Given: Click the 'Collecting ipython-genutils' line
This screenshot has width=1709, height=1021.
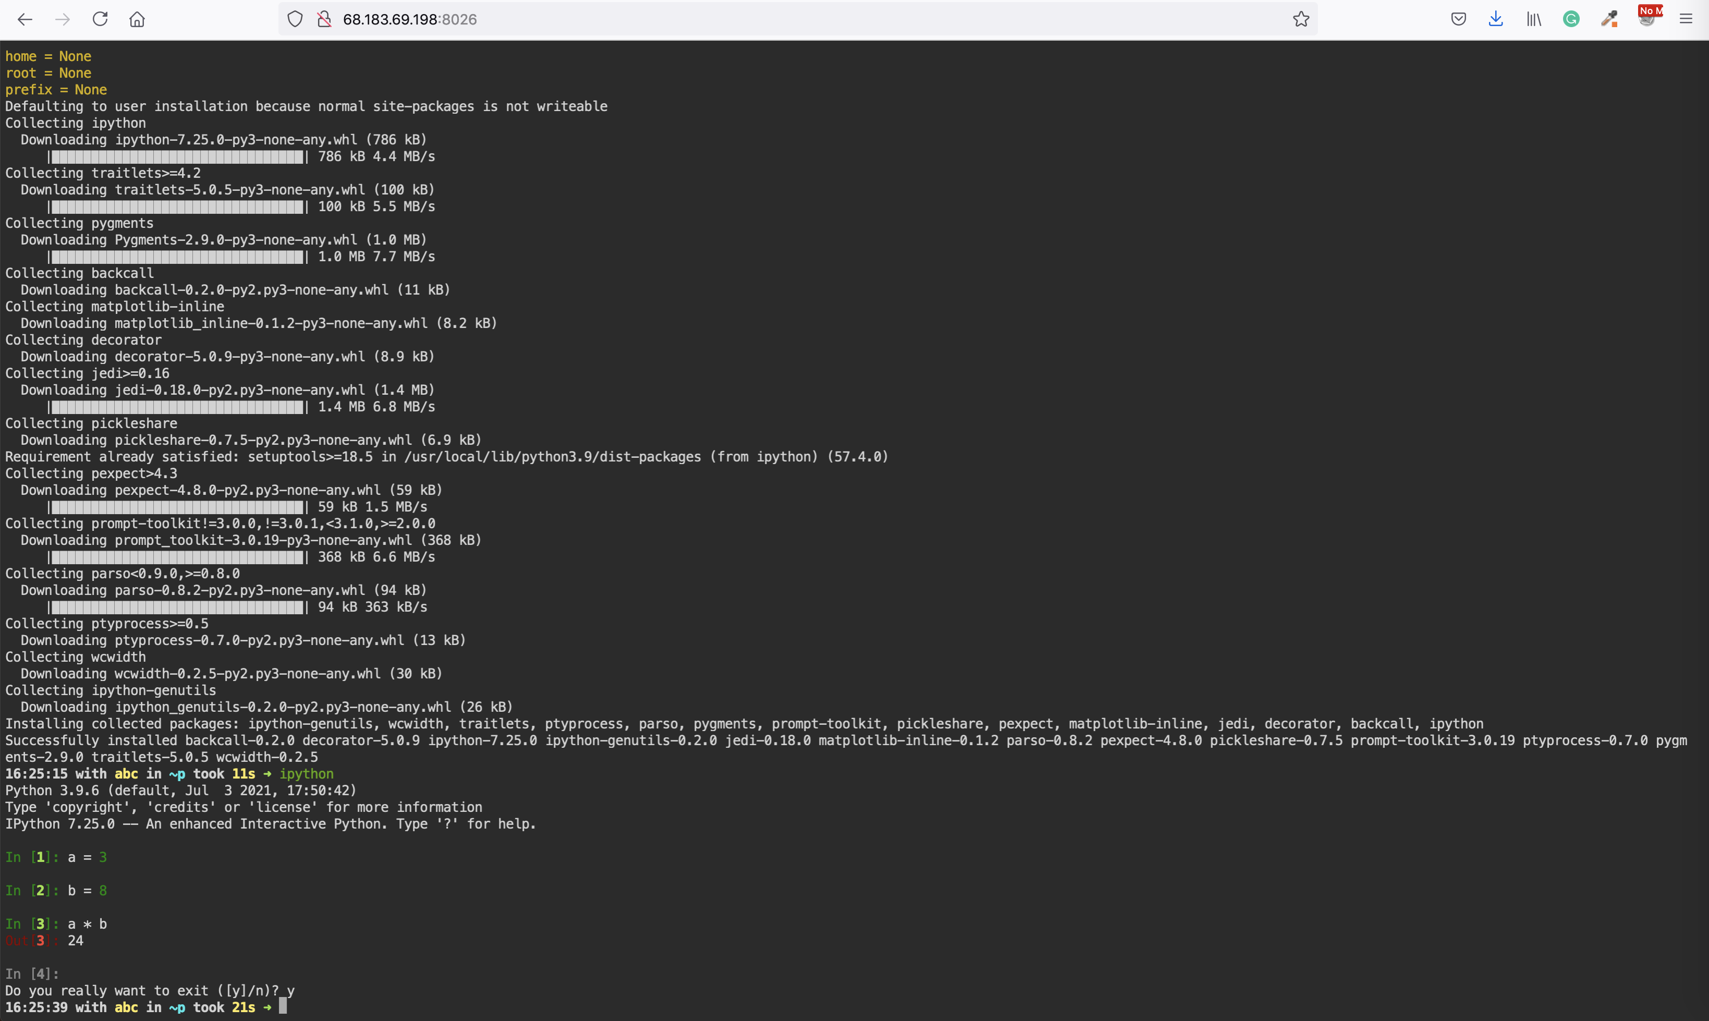Looking at the screenshot, I should coord(111,690).
